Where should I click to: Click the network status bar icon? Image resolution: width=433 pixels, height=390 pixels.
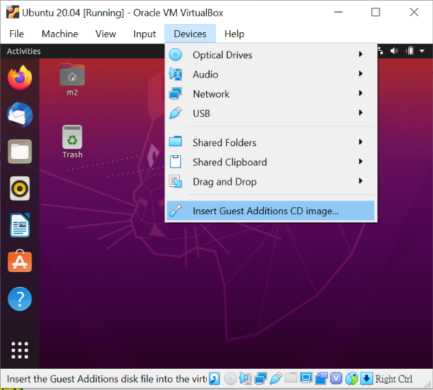pos(260,378)
